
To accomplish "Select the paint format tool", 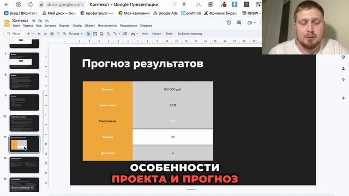I will click(58, 34).
